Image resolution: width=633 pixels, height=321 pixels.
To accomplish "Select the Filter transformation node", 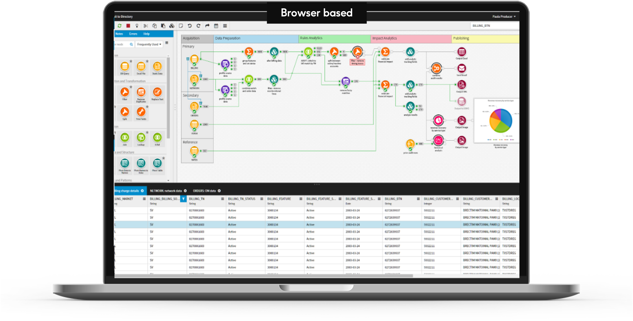I will (125, 92).
